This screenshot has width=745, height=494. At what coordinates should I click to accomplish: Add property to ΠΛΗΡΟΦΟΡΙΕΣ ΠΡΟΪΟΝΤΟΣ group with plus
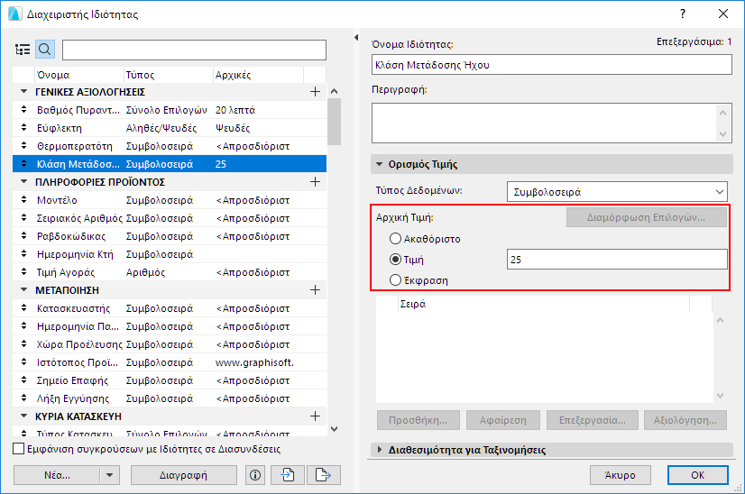coord(315,182)
